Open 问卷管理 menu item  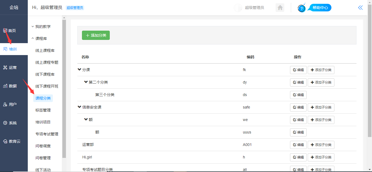pos(43,158)
